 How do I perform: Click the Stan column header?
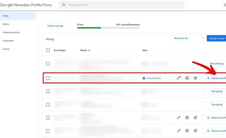[x=145, y=50]
